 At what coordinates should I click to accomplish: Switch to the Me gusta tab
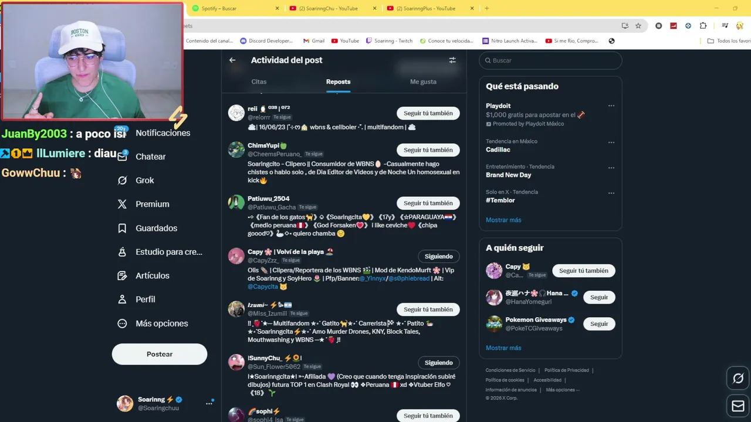coord(423,82)
